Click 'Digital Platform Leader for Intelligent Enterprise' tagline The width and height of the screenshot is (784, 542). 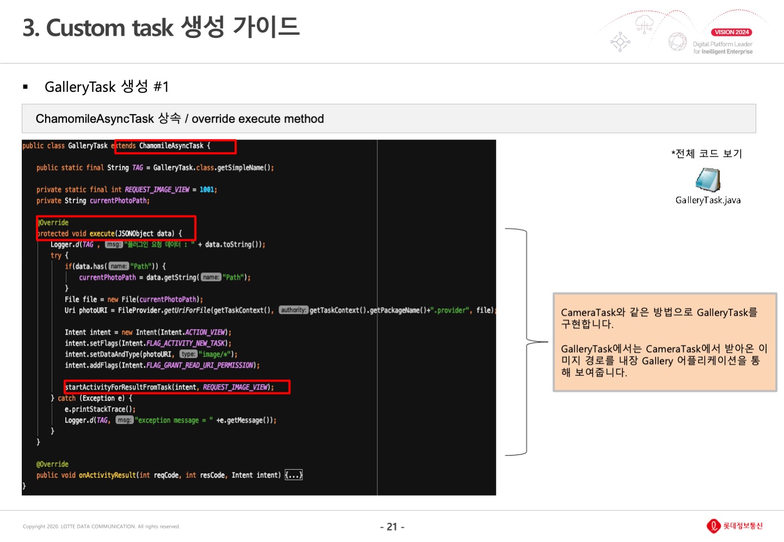tap(722, 48)
